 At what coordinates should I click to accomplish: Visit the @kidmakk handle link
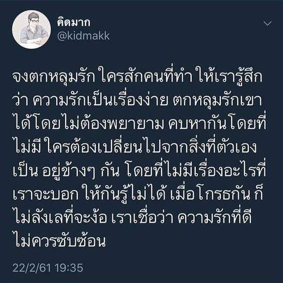coord(83,36)
